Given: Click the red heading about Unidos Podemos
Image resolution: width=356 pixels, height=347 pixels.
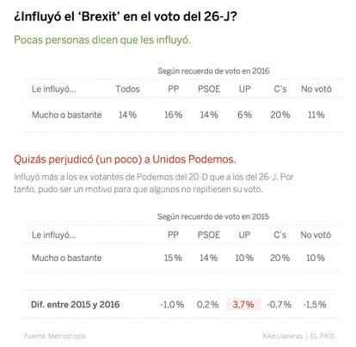Looking at the screenshot, I should tap(125, 160).
